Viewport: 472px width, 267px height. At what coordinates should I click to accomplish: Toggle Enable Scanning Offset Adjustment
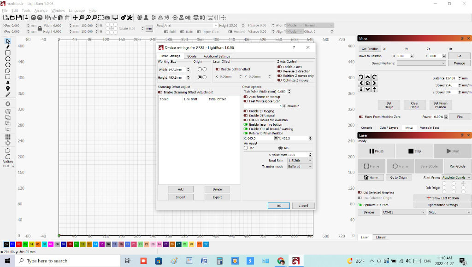(x=160, y=93)
